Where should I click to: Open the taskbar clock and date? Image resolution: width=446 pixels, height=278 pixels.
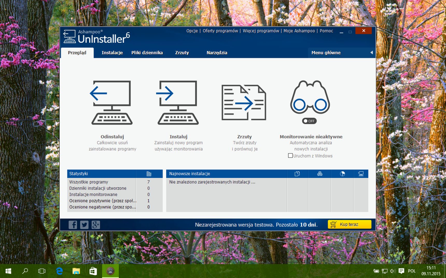click(x=431, y=271)
